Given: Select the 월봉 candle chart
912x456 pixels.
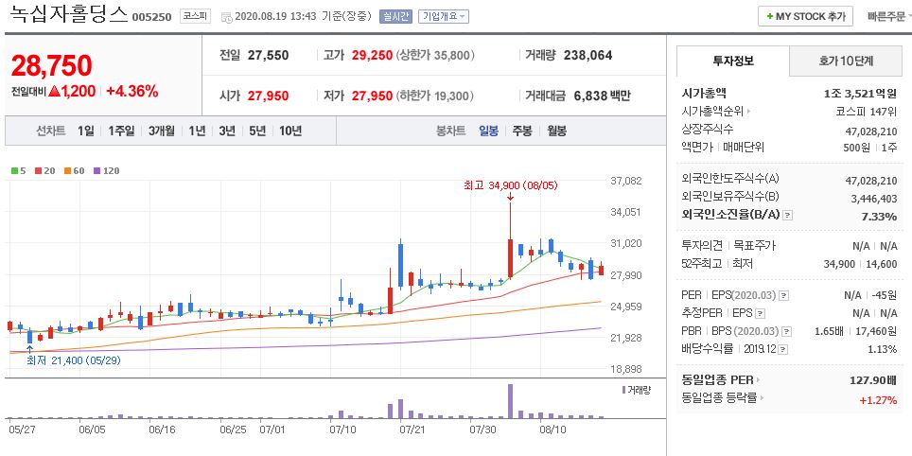Looking at the screenshot, I should point(556,131).
